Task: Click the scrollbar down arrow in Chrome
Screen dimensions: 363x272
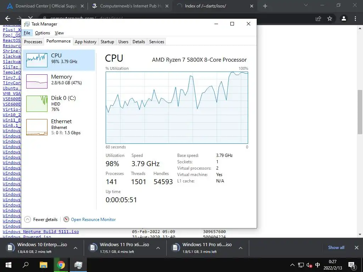Action: [x=360, y=234]
